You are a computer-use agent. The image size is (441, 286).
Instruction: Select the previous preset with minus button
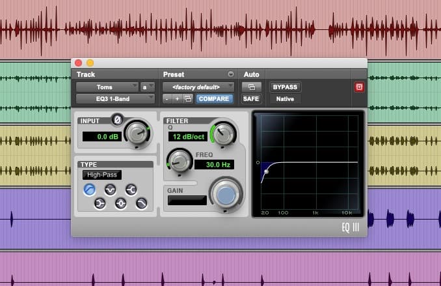(x=167, y=99)
